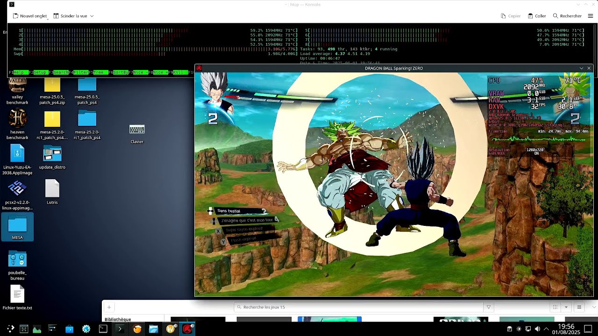Click the yellow W wine icon in the taskbar
The height and width of the screenshot is (336, 598).
[x=171, y=329]
